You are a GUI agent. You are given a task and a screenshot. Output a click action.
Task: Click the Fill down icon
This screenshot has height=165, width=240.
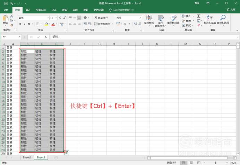pyautogui.click(x=199, y=21)
